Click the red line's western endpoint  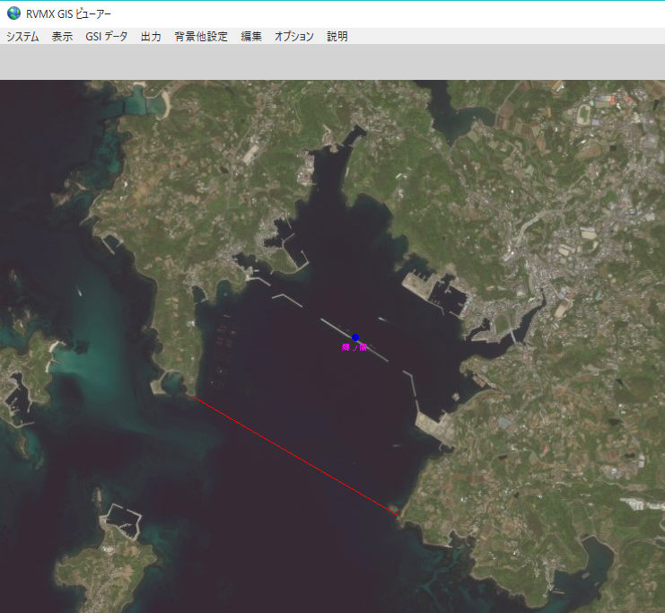(x=195, y=398)
